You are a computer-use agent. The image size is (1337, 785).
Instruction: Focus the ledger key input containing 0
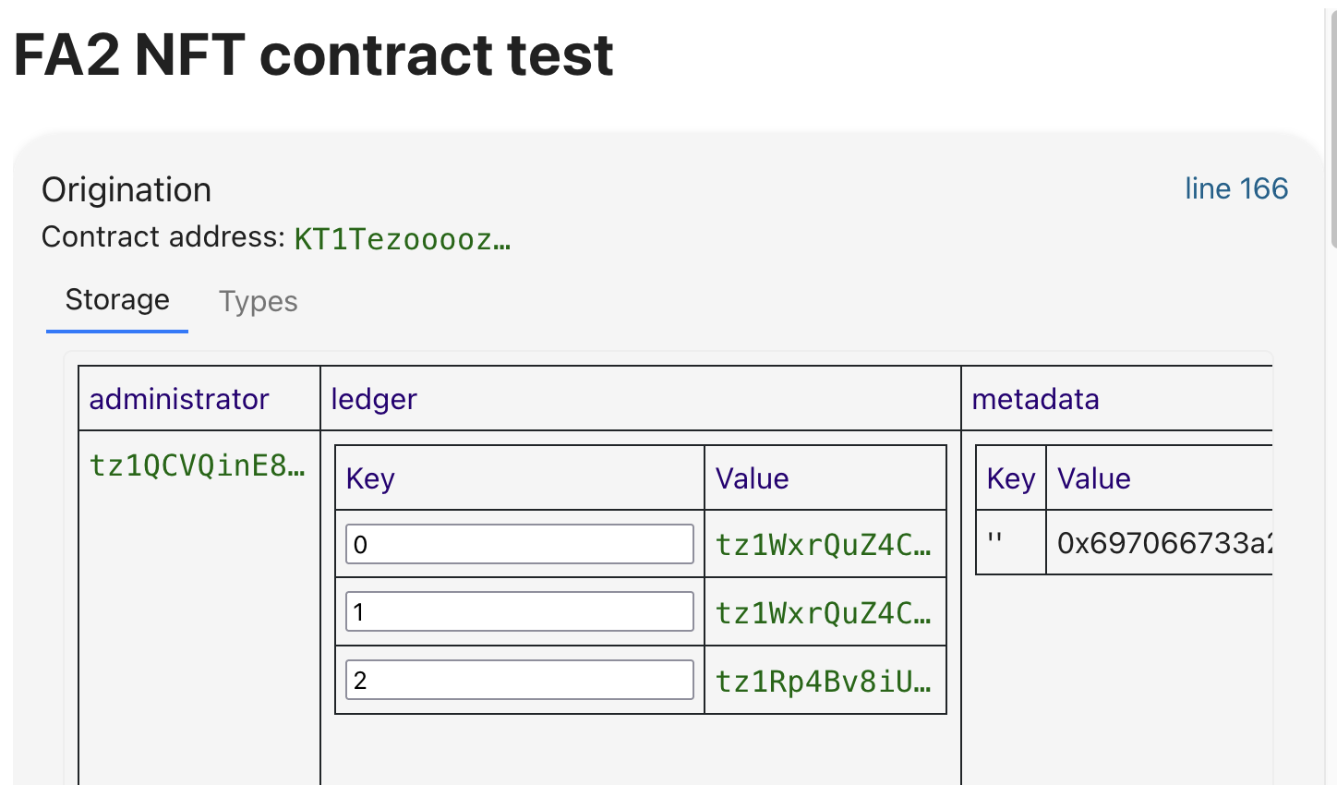(519, 544)
